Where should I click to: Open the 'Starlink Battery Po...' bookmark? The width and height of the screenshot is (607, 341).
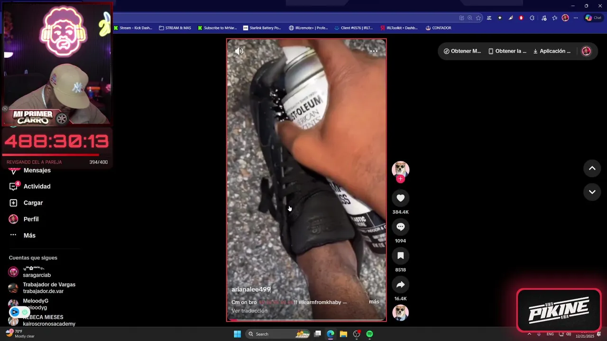tap(262, 28)
